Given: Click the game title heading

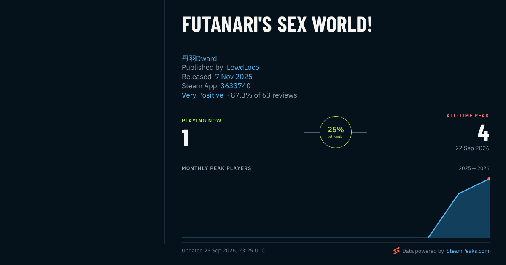Looking at the screenshot, I should pos(277,25).
